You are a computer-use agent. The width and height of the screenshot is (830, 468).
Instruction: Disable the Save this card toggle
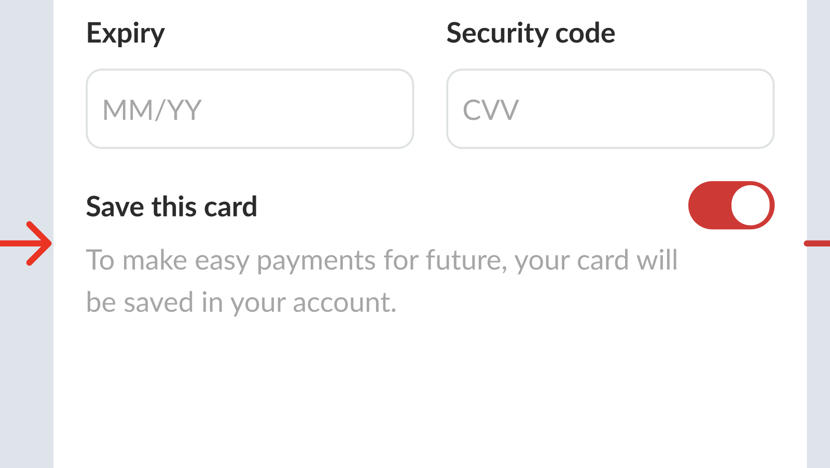click(x=731, y=205)
